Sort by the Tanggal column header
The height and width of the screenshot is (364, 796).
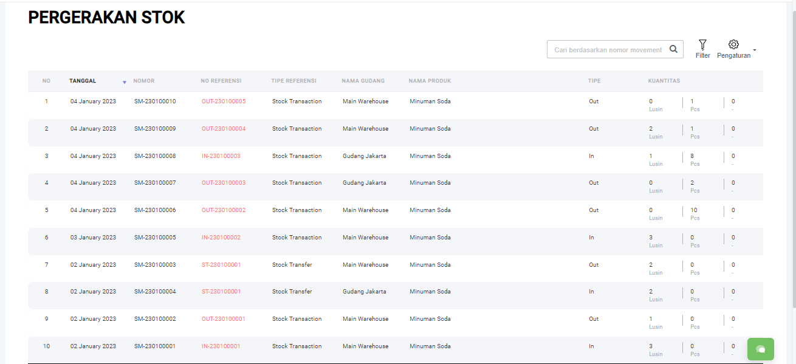[x=83, y=81]
